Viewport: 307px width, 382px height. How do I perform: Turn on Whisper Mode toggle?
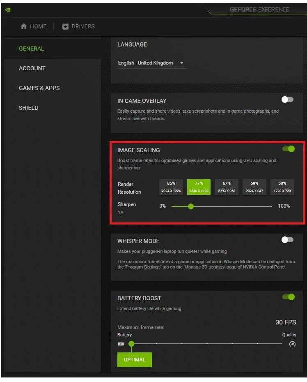287,240
